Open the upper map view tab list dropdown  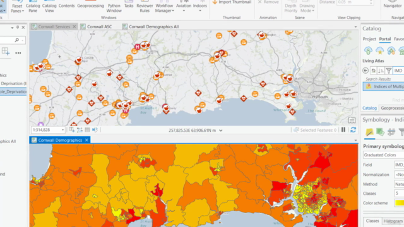pos(355,26)
